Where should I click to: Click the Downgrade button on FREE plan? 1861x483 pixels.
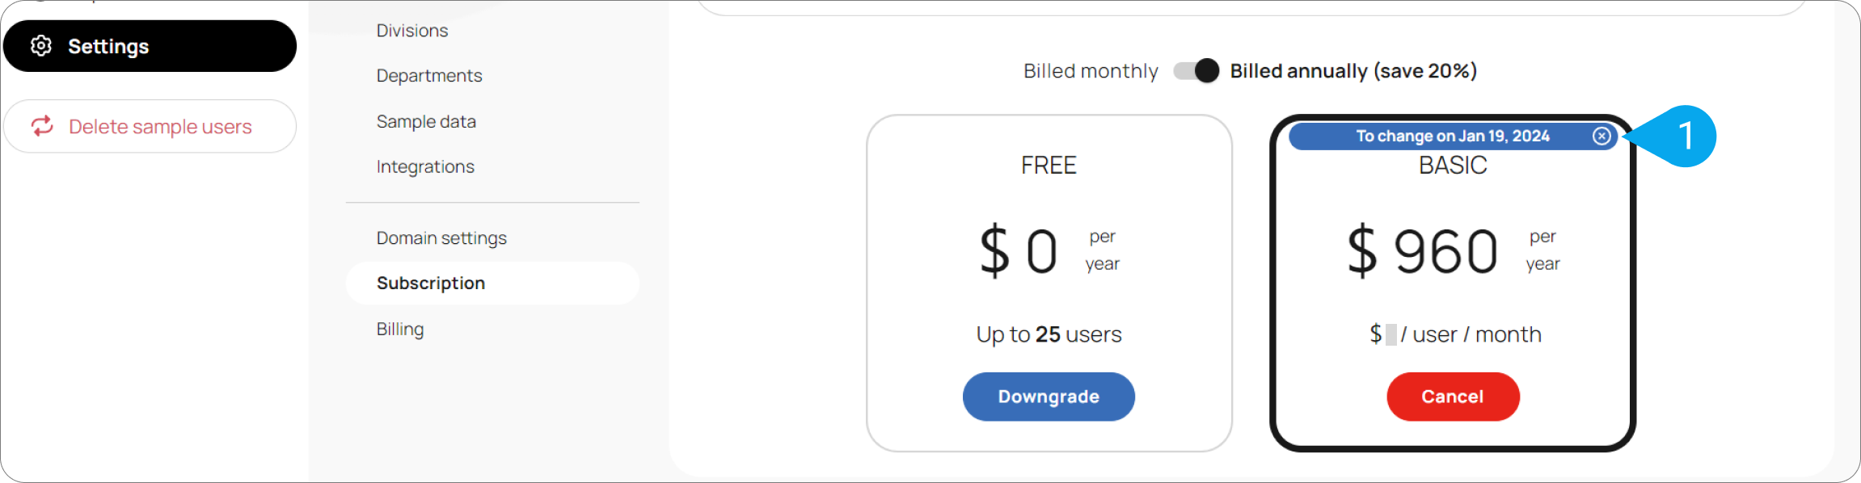click(1049, 397)
